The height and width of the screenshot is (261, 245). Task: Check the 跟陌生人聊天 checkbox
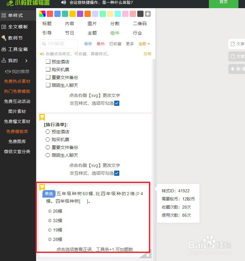(48, 85)
